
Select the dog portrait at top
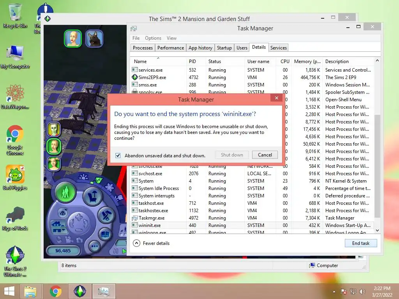click(x=94, y=39)
